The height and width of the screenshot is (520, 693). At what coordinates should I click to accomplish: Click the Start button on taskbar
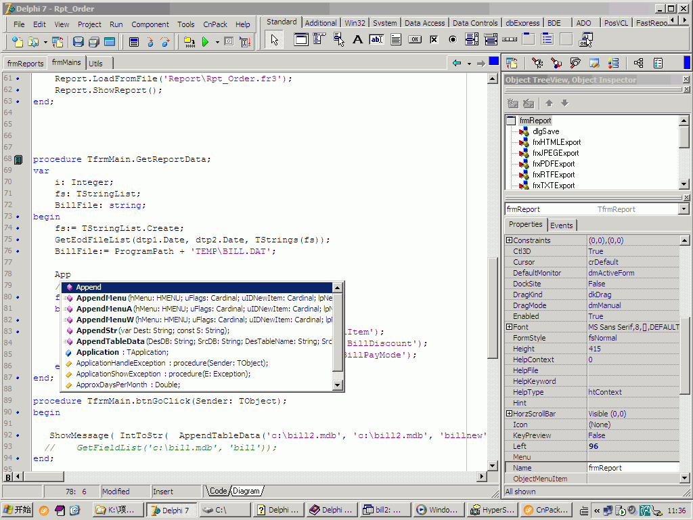pyautogui.click(x=18, y=510)
